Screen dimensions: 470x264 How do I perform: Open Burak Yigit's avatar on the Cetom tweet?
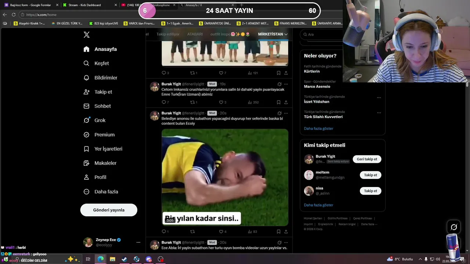click(155, 87)
